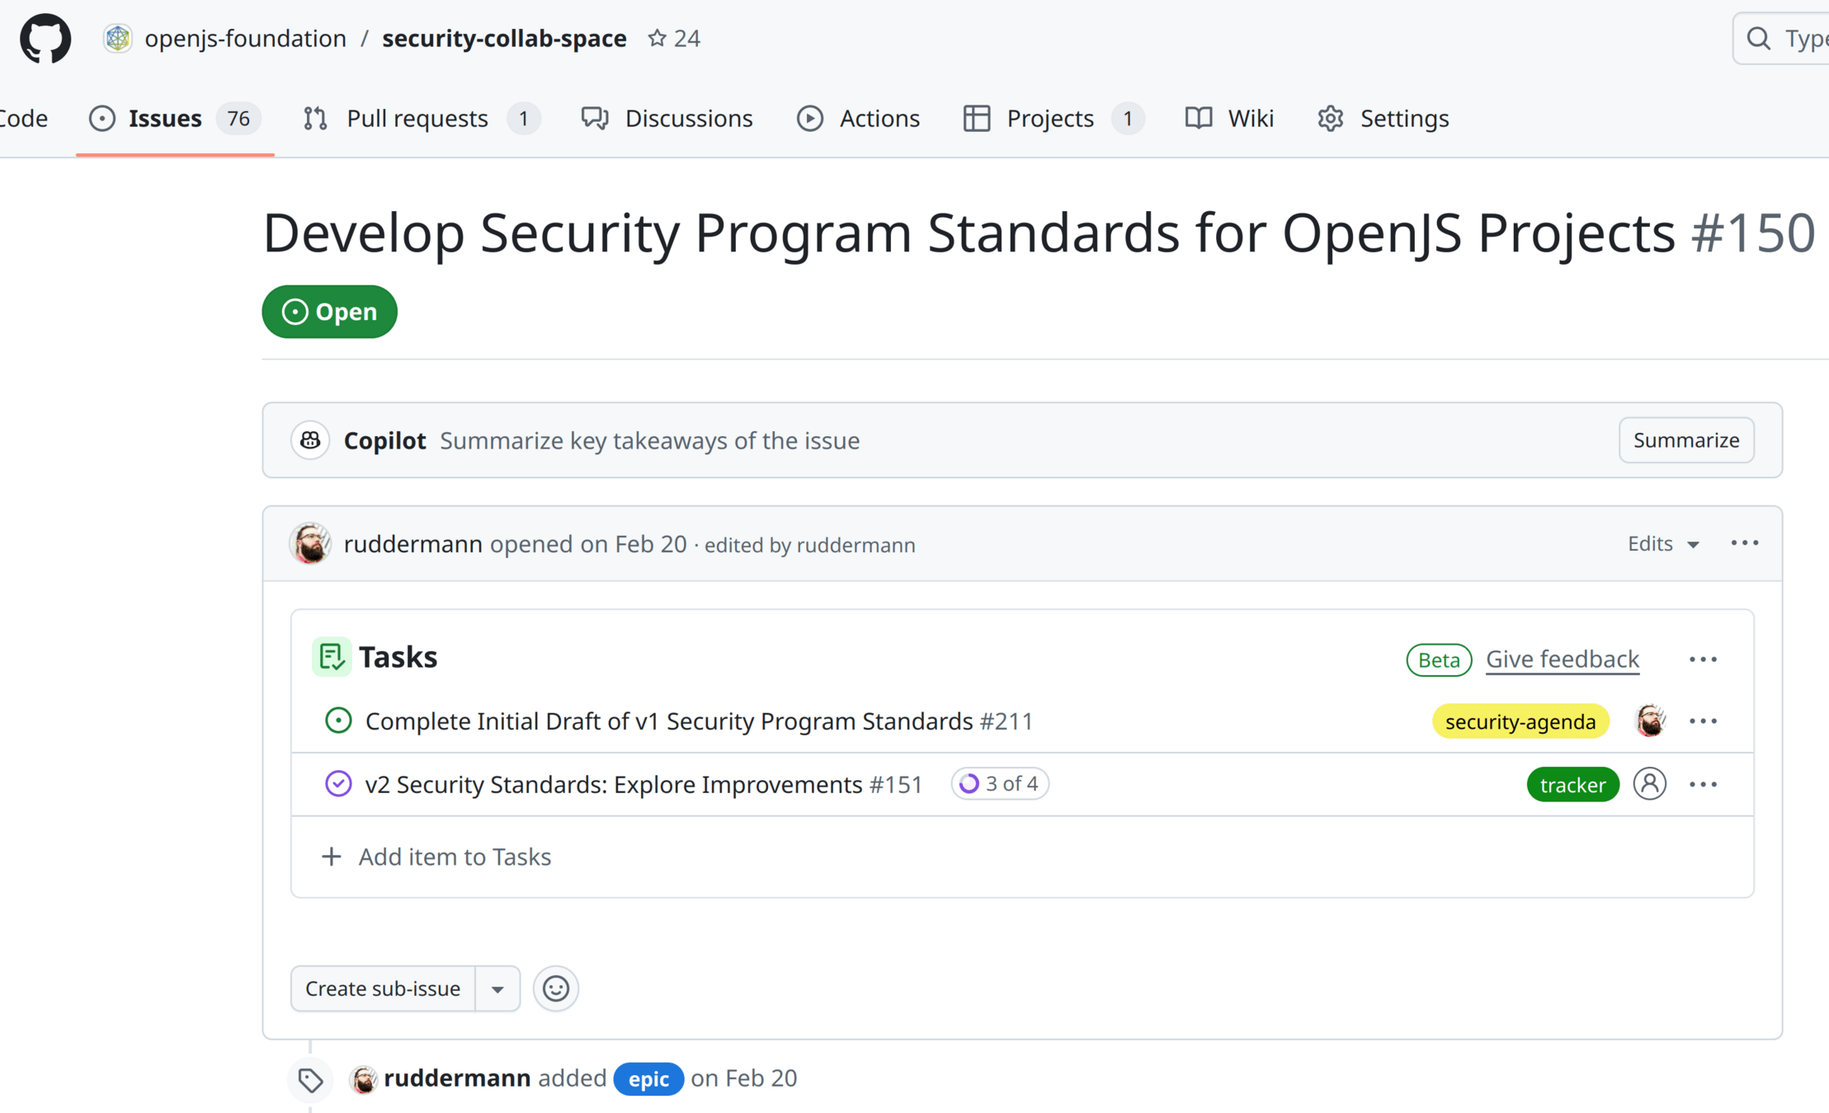Image resolution: width=1829 pixels, height=1113 pixels.
Task: Click the 3 of 4 progress indicator
Action: click(x=999, y=784)
